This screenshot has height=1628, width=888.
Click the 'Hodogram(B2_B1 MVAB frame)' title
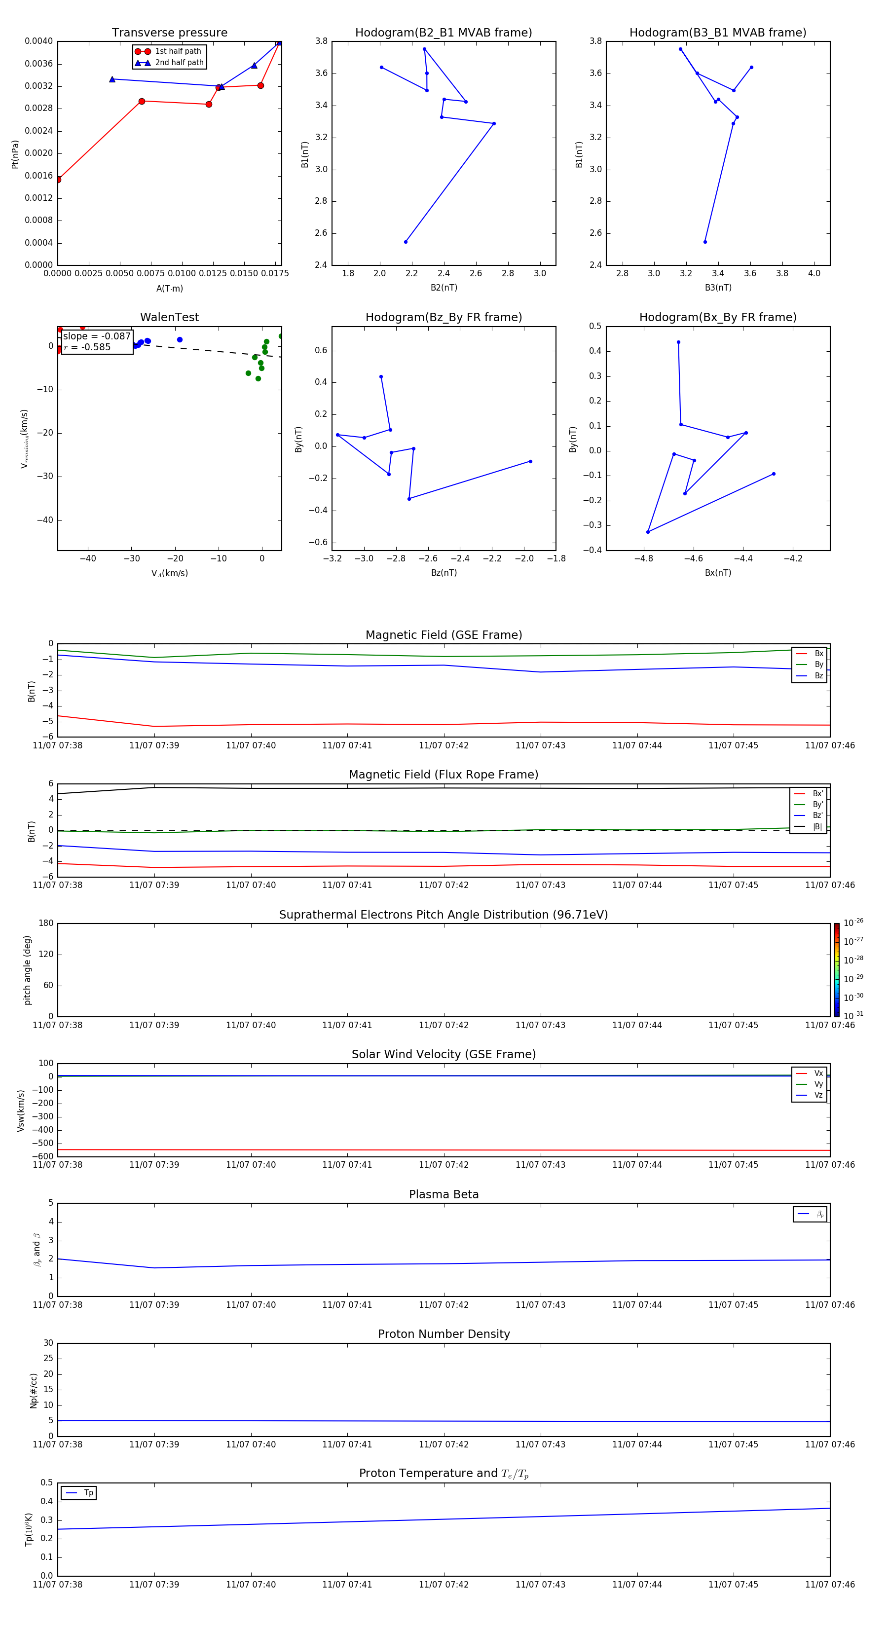(444, 33)
